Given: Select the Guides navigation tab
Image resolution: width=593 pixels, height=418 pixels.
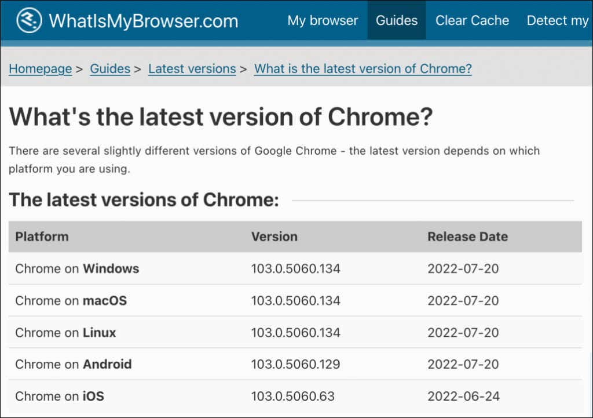Looking at the screenshot, I should (x=397, y=20).
